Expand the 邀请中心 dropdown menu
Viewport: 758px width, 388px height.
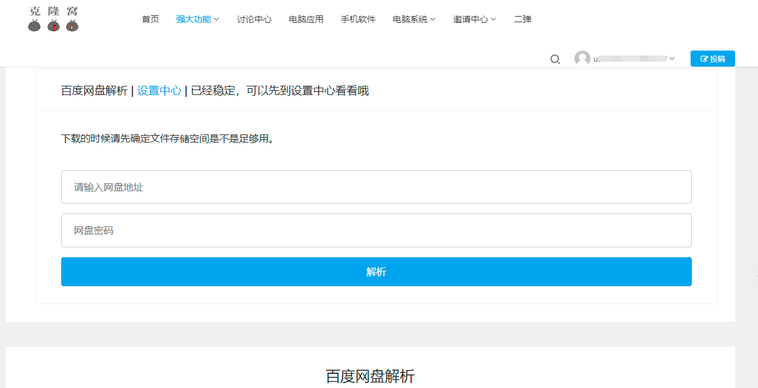click(x=474, y=19)
